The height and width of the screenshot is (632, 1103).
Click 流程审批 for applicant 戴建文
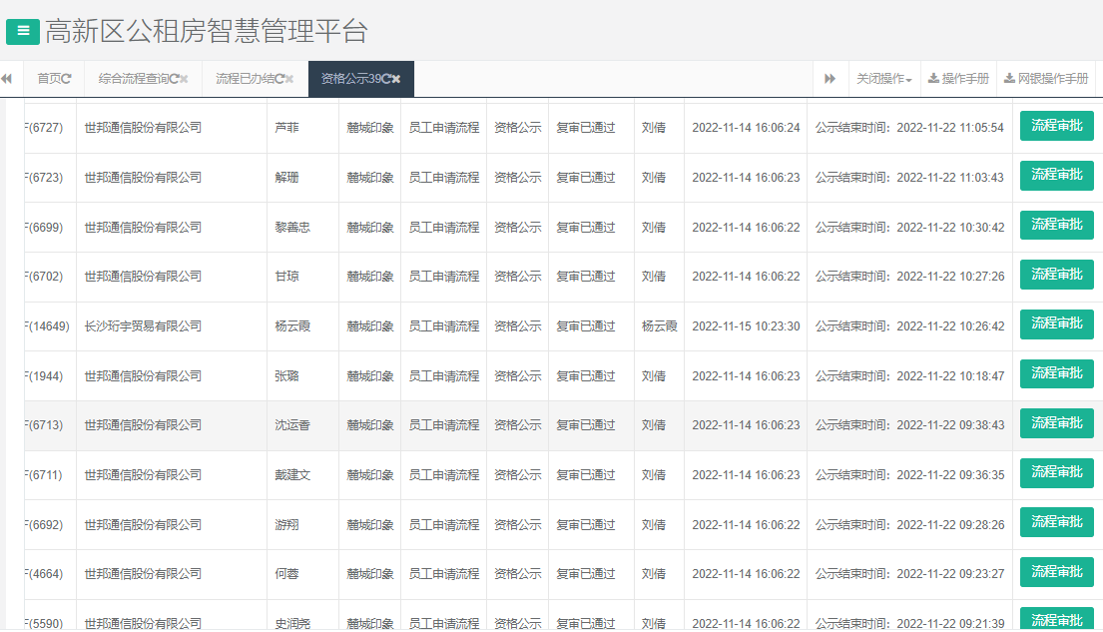[1056, 472]
